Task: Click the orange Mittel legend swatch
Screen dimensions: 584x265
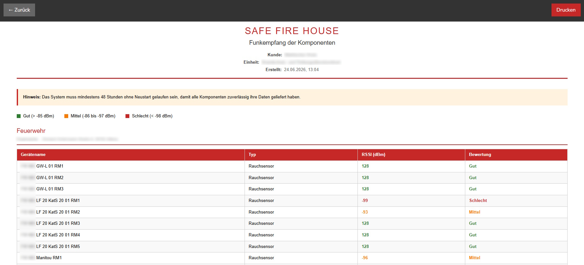Action: (66, 116)
